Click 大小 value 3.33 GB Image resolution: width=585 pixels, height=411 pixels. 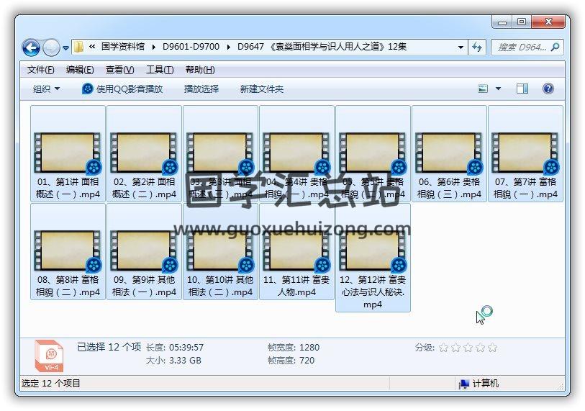coord(185,361)
